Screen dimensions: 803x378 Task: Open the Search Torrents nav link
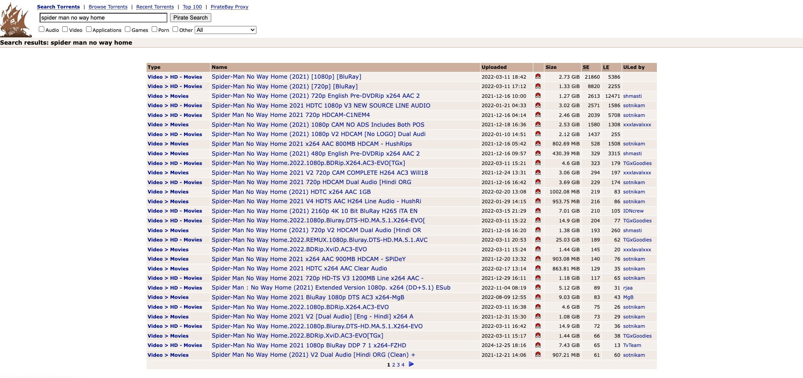tap(58, 7)
